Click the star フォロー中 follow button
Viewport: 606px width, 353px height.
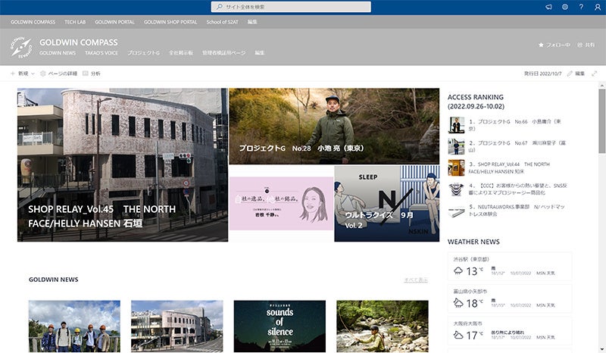click(x=554, y=45)
